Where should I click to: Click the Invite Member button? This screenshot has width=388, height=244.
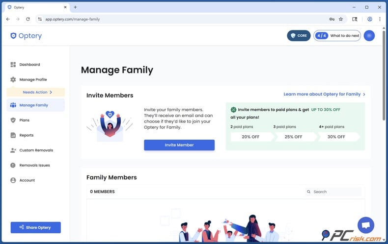point(179,145)
